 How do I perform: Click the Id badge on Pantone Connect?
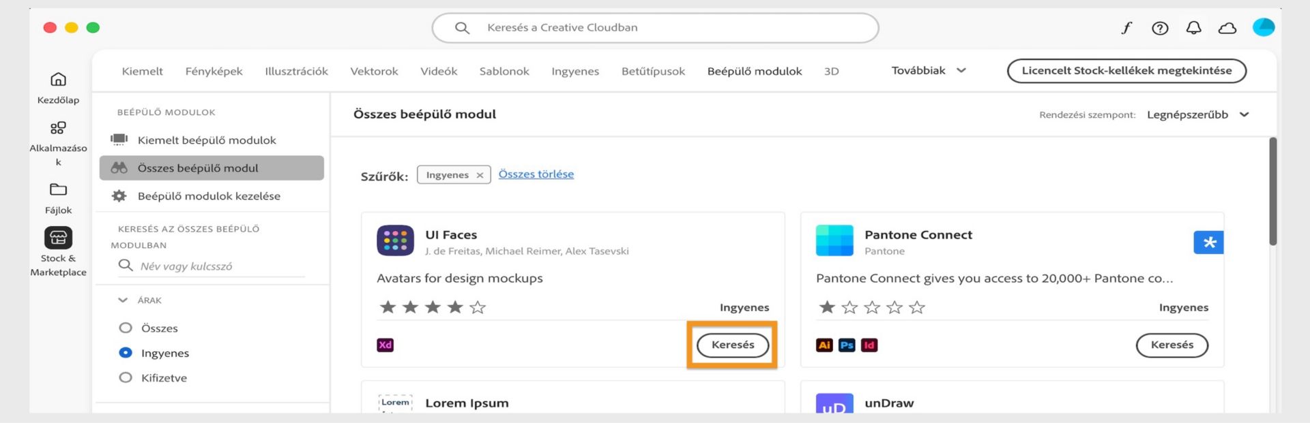coord(869,345)
